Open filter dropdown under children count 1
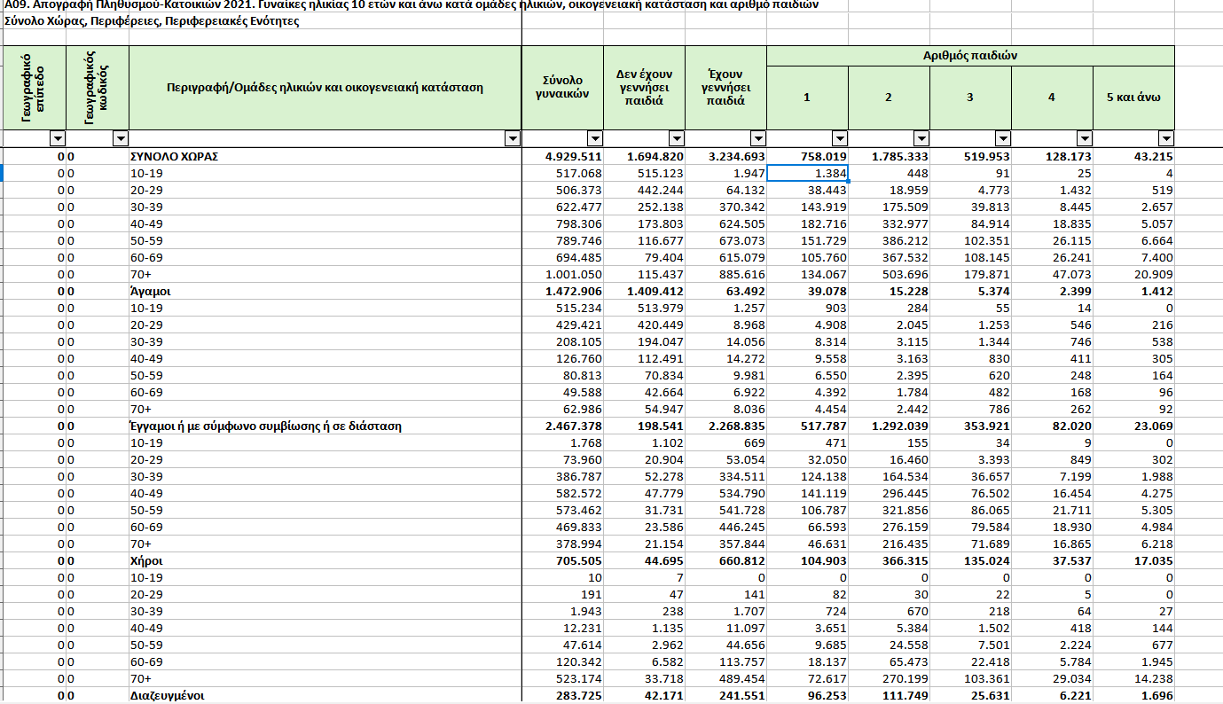 tap(839, 139)
